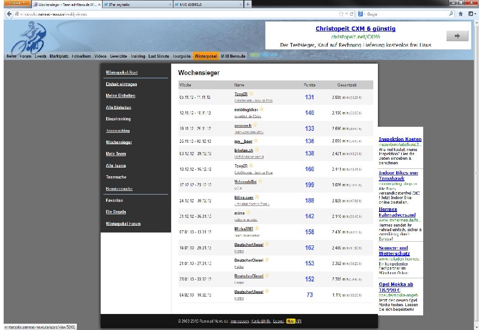479x330 pixels.
Task: Reload the page using the refresh icon
Action: coord(351,14)
